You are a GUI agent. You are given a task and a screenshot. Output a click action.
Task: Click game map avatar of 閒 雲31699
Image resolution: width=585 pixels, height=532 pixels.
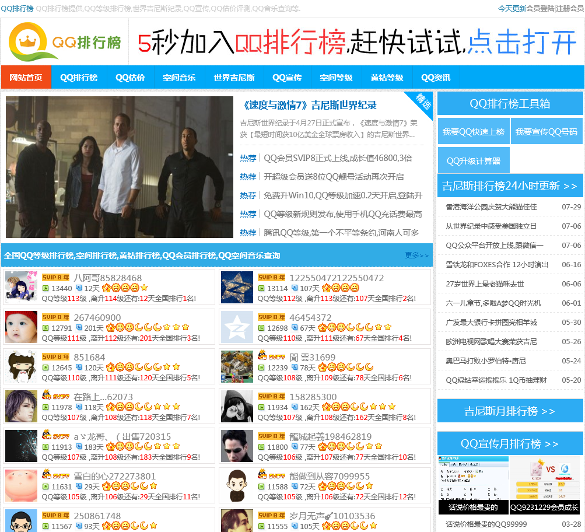click(237, 366)
